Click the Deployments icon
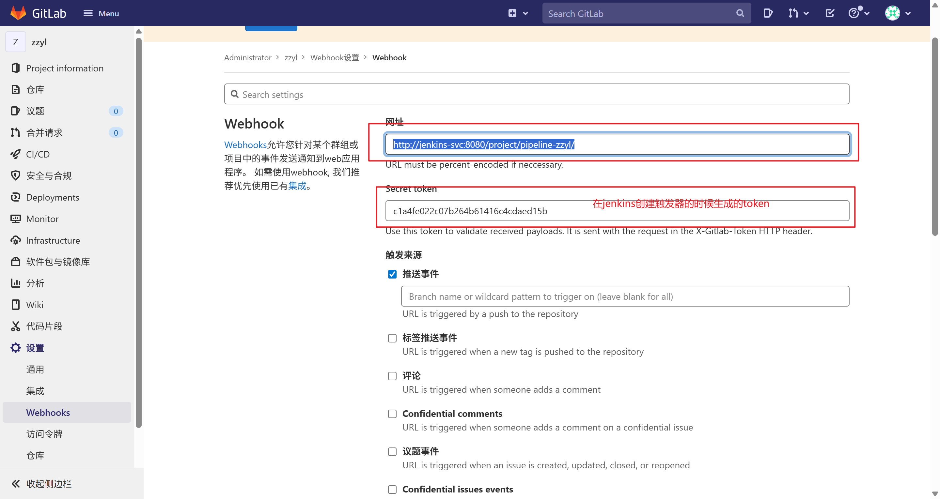This screenshot has width=940, height=499. pyautogui.click(x=15, y=197)
